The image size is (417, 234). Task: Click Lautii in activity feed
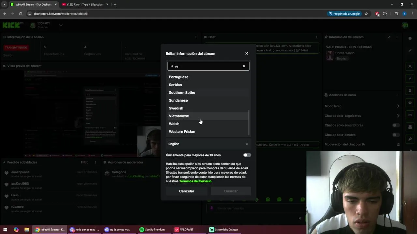pyautogui.click(x=15, y=195)
